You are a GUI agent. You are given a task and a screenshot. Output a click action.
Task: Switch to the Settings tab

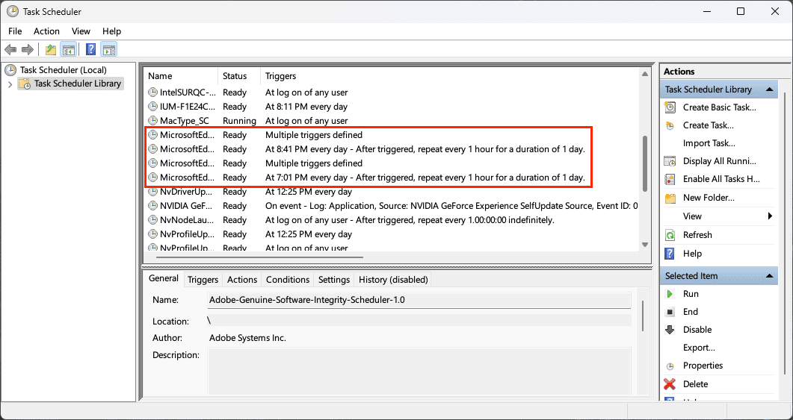pyautogui.click(x=334, y=280)
